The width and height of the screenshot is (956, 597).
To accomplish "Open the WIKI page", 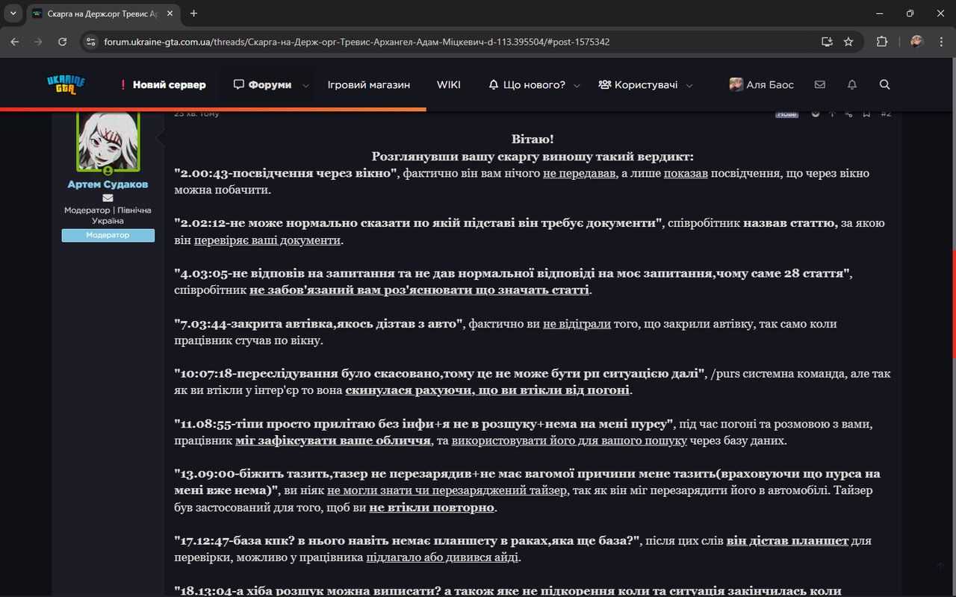I will 449,85.
